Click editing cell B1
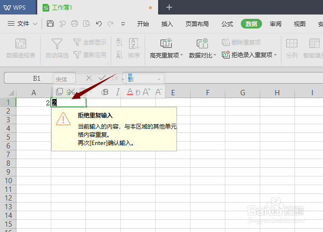Viewport: 323px width, 232px height. point(68,102)
